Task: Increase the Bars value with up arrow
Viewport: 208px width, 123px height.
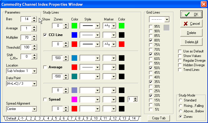Action: tap(34, 18)
